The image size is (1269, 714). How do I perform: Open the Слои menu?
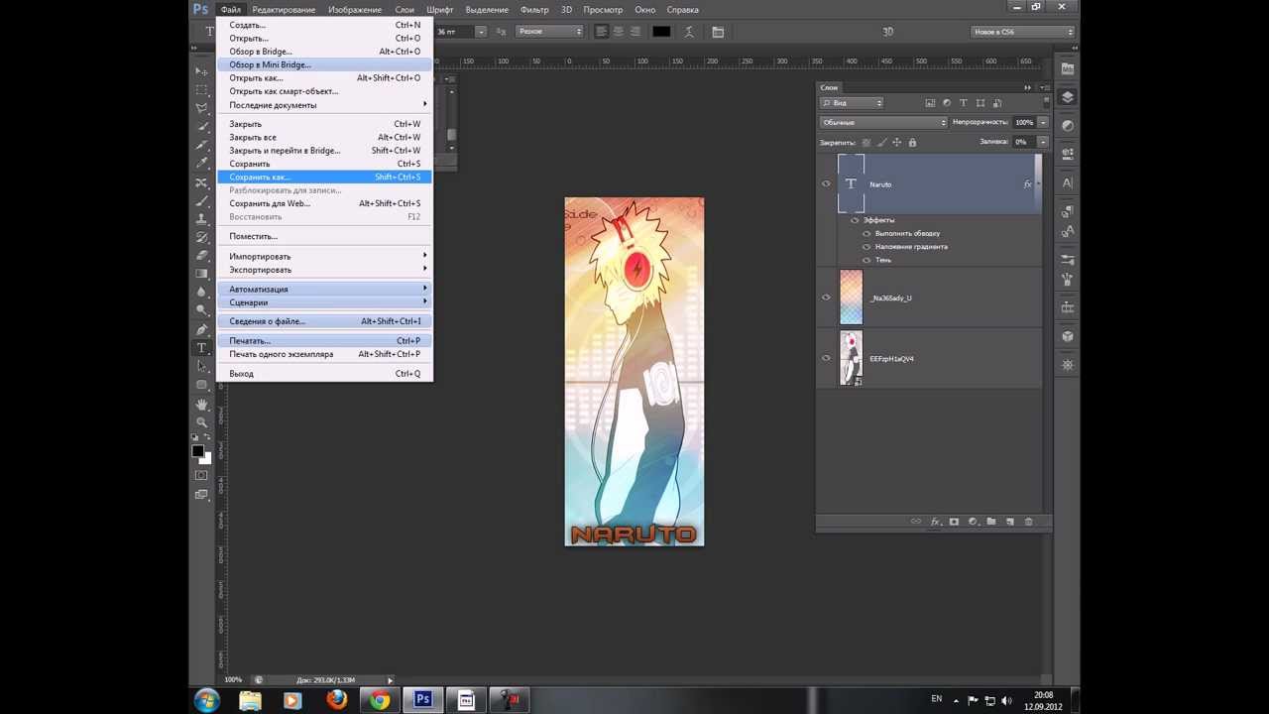[x=404, y=9]
